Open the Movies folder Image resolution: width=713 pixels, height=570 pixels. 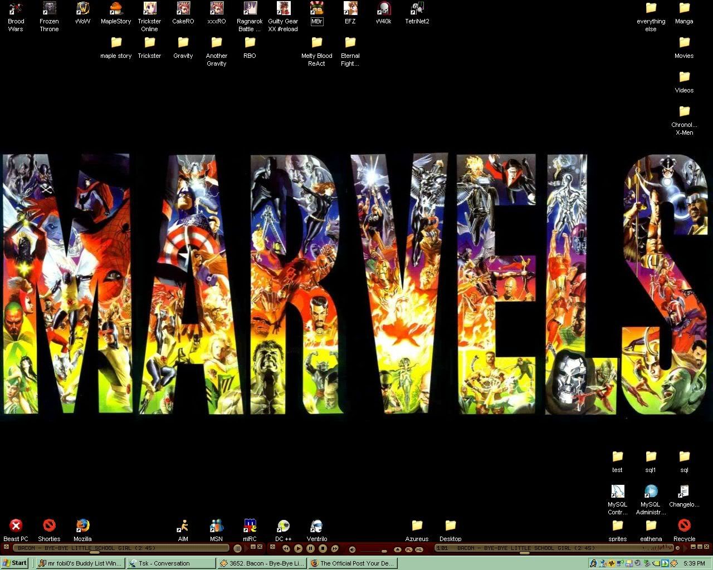(684, 48)
